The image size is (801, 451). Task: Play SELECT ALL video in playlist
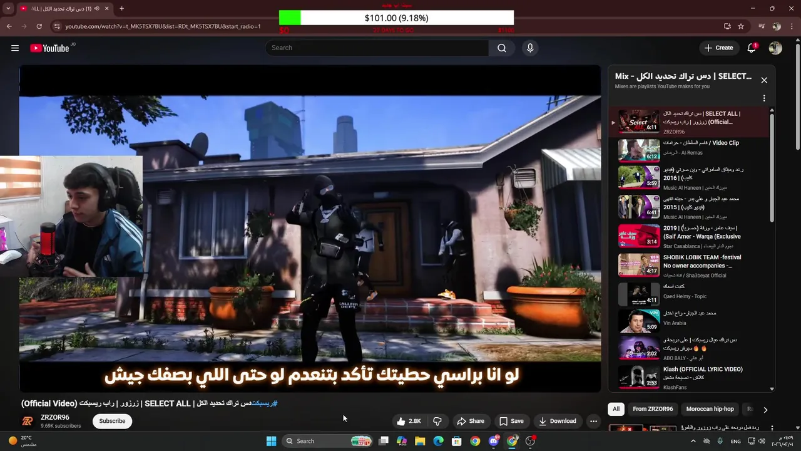[x=688, y=122]
